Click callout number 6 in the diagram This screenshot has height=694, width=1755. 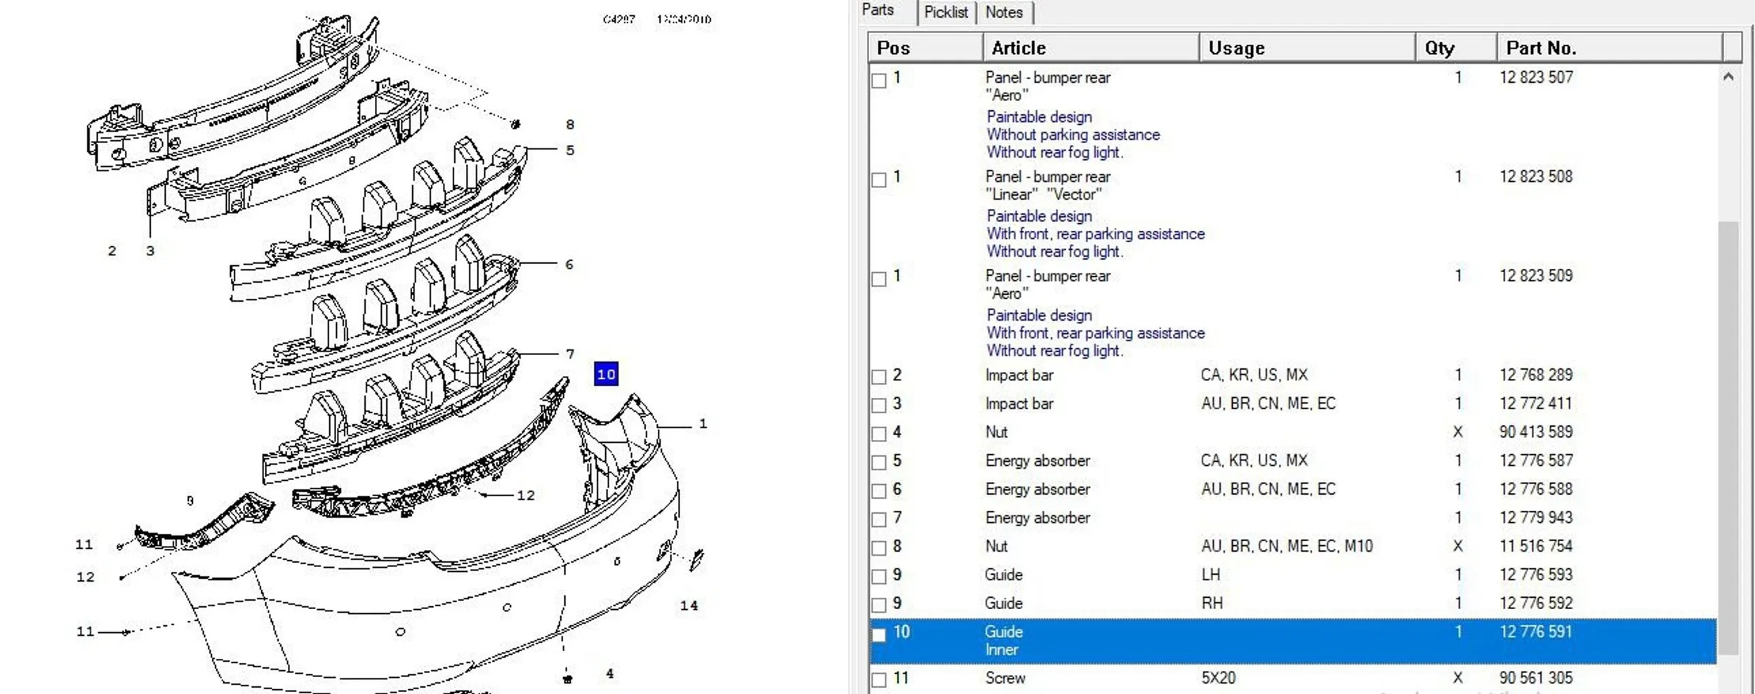pyautogui.click(x=569, y=265)
